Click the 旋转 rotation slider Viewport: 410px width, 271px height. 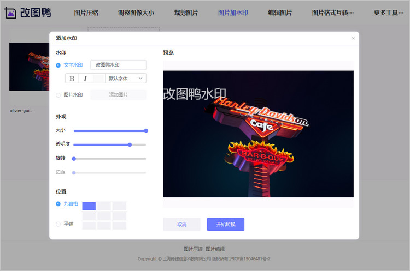[110, 159]
